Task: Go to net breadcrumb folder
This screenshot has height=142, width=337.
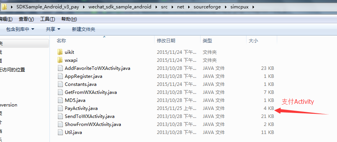Action: [181, 7]
